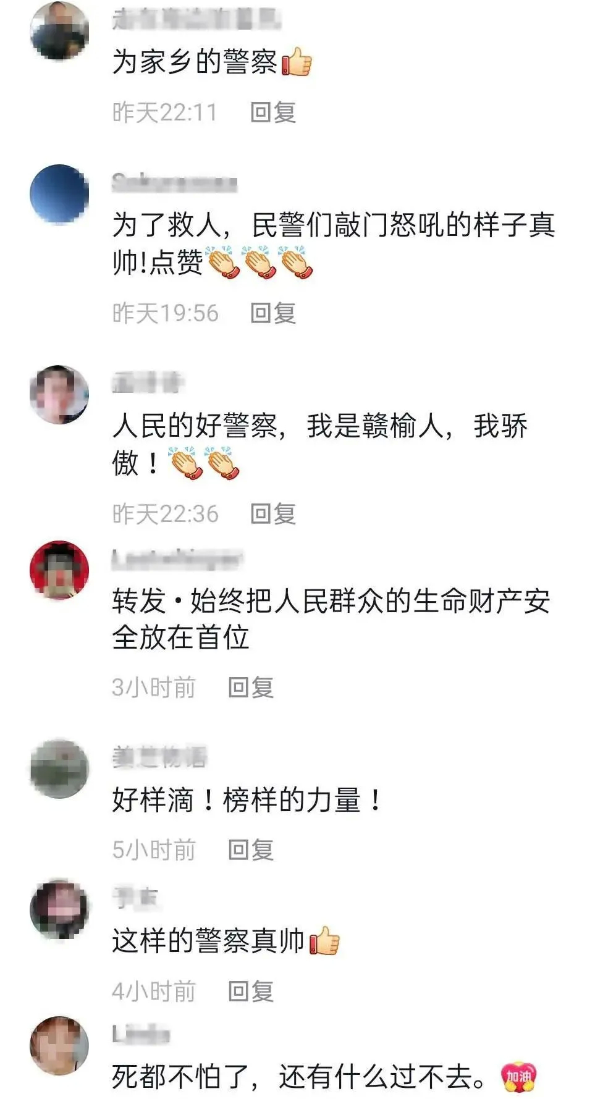Reply to the 昨天22:11 comment
595x1099 pixels.
click(x=273, y=112)
